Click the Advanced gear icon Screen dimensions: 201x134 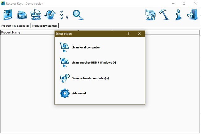pyautogui.click(x=65, y=93)
